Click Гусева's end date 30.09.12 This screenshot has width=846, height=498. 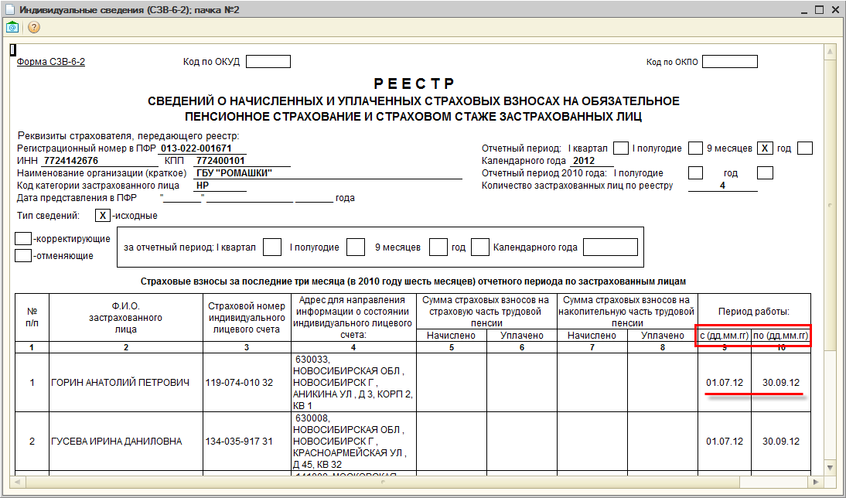point(781,442)
